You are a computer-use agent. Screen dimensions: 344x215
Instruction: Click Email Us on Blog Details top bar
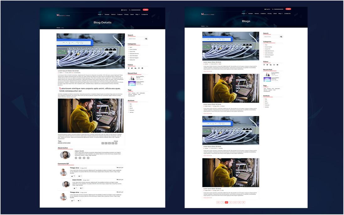pyautogui.click(x=124, y=10)
